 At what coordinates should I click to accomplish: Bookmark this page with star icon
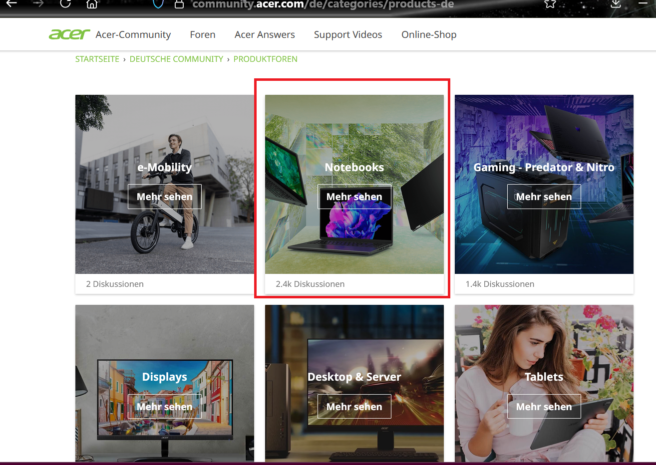[550, 4]
